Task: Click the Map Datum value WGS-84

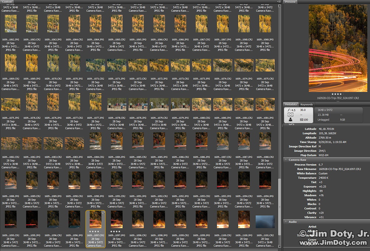Action: (323, 155)
